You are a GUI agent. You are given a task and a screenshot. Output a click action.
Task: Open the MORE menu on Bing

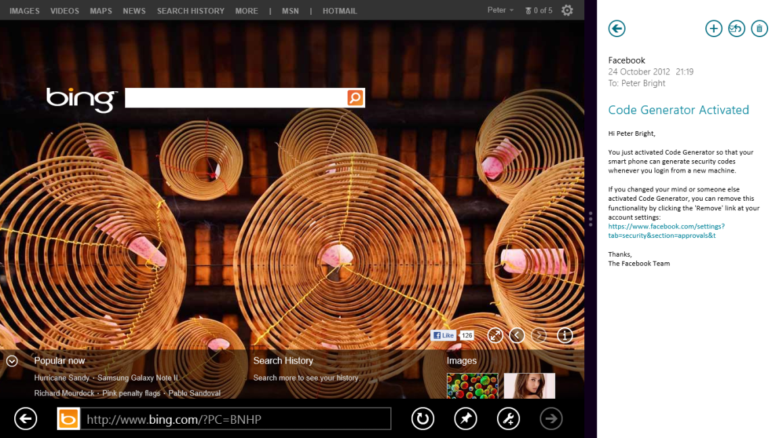pyautogui.click(x=247, y=10)
